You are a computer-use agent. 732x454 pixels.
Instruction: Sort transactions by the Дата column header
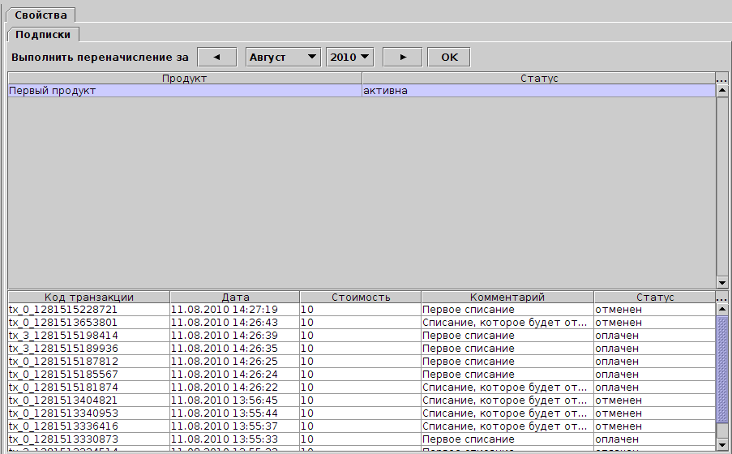(x=235, y=298)
